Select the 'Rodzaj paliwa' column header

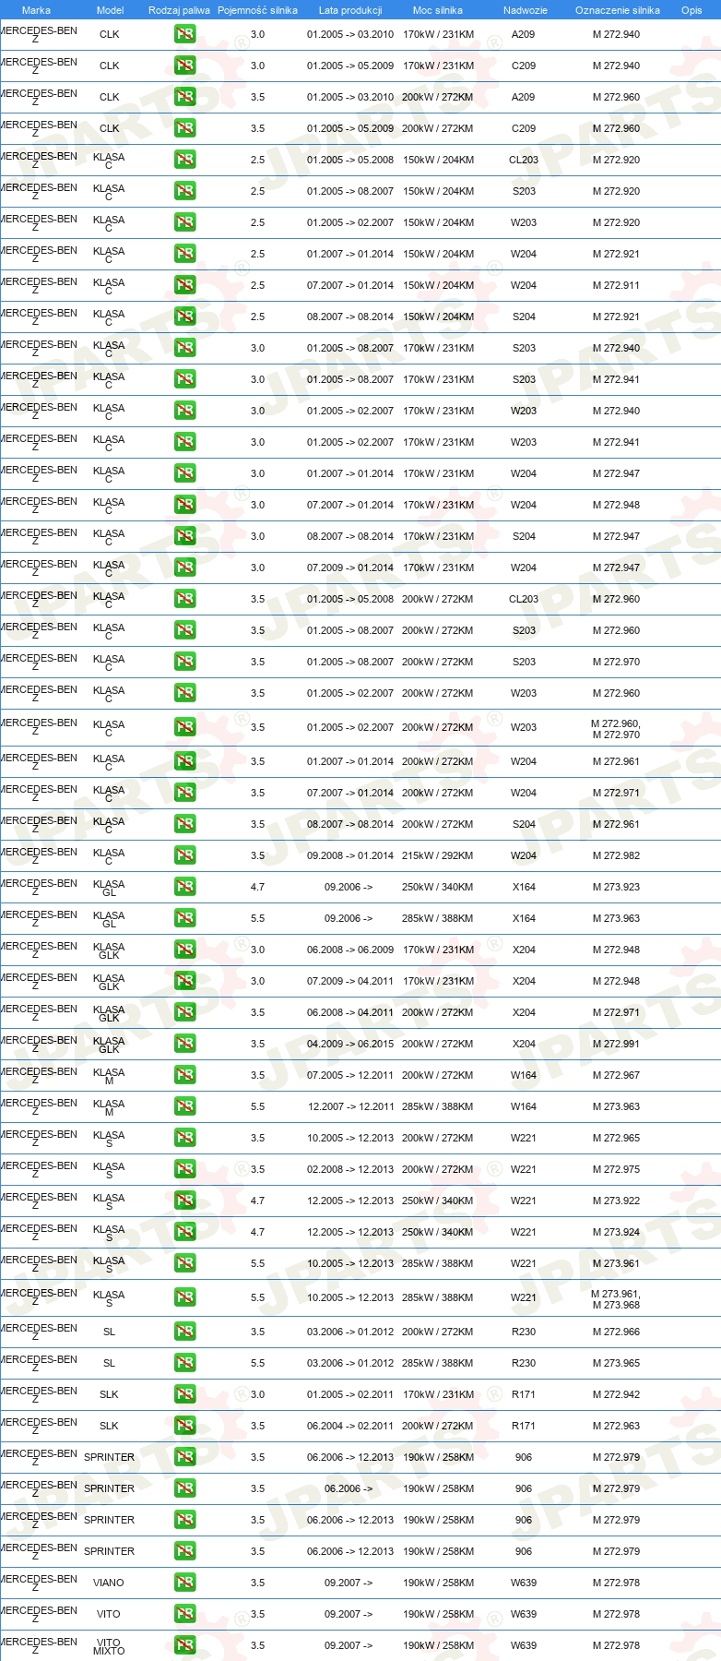click(x=179, y=10)
